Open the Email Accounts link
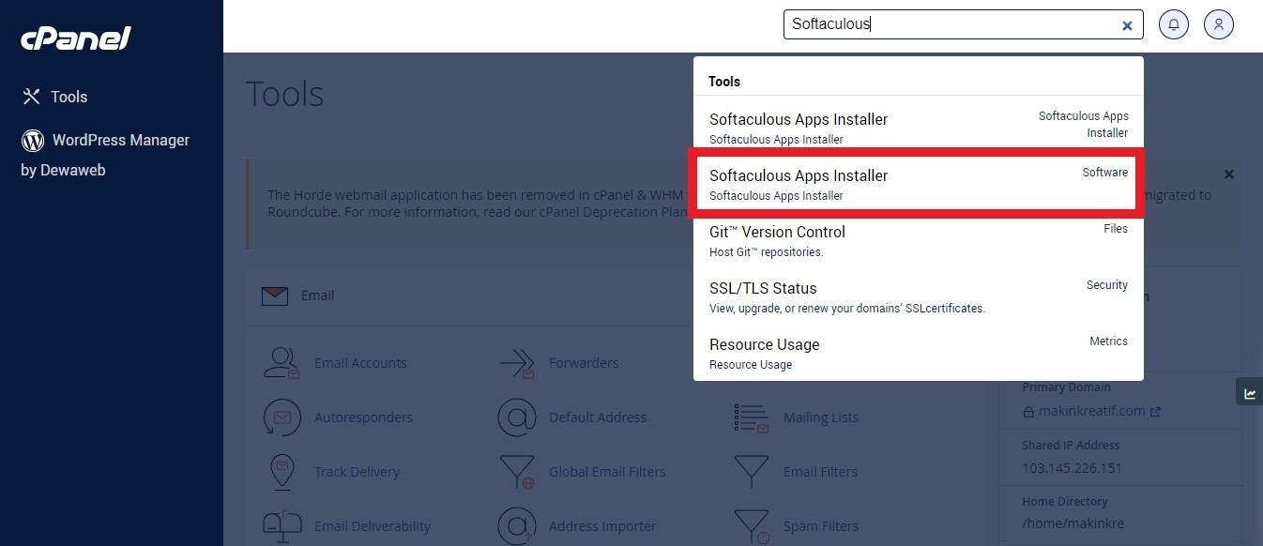Image resolution: width=1263 pixels, height=546 pixels. (360, 363)
